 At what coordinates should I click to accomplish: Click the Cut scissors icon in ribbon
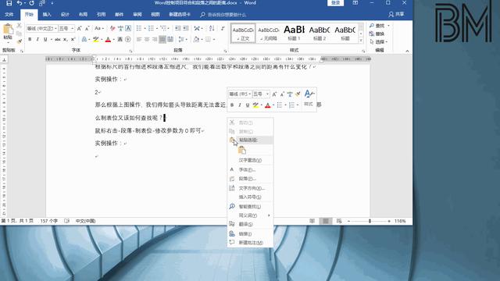point(19,25)
